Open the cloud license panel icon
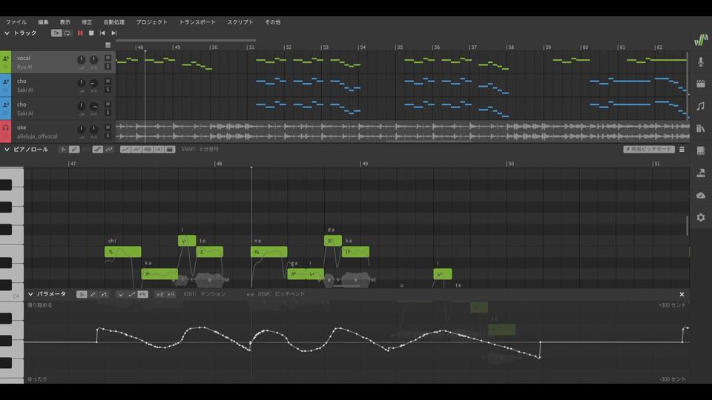The width and height of the screenshot is (712, 400). pos(701,195)
